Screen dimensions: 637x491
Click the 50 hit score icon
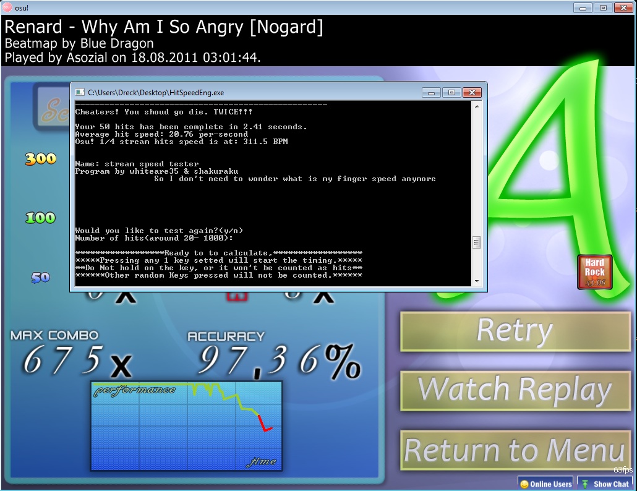point(41,278)
